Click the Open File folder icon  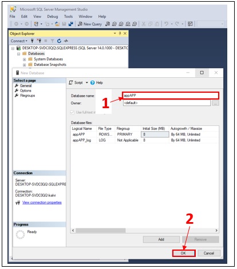(x=57, y=24)
